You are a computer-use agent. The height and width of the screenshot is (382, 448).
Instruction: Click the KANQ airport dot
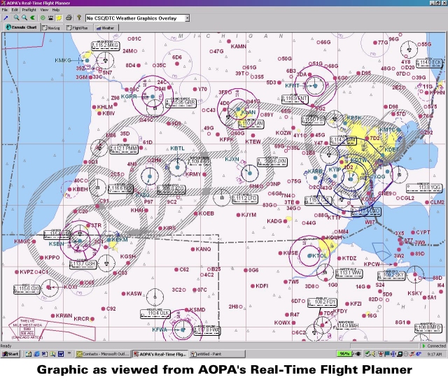[192, 249]
